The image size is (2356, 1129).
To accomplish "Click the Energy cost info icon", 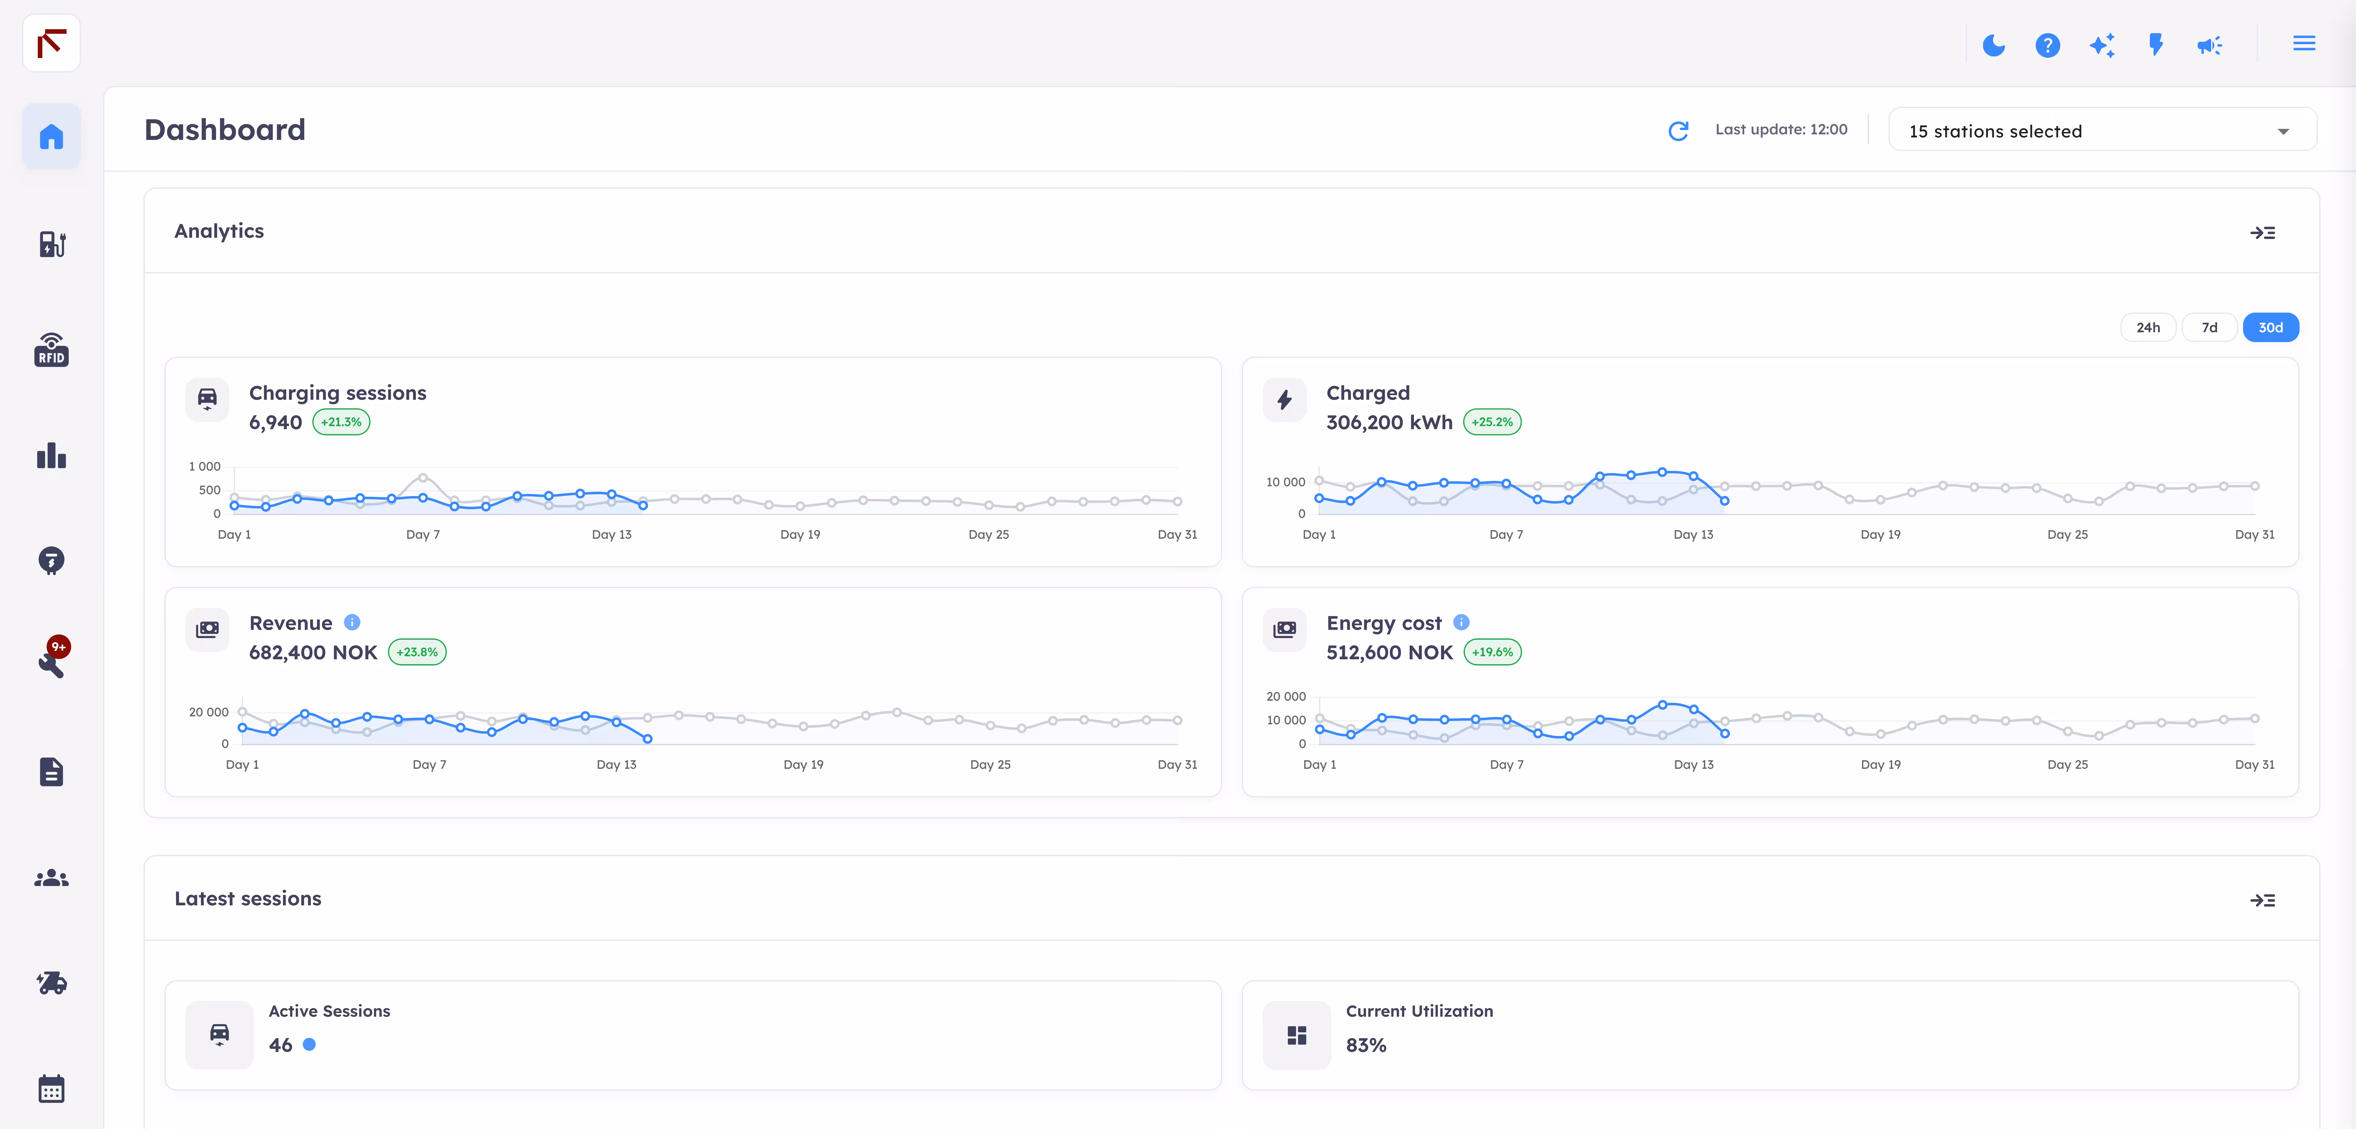I will 1461,622.
